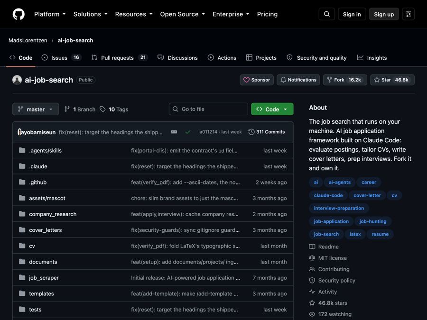427x320 pixels.
Task: Click the branch icon beside 1 Branch
Action: point(67,109)
